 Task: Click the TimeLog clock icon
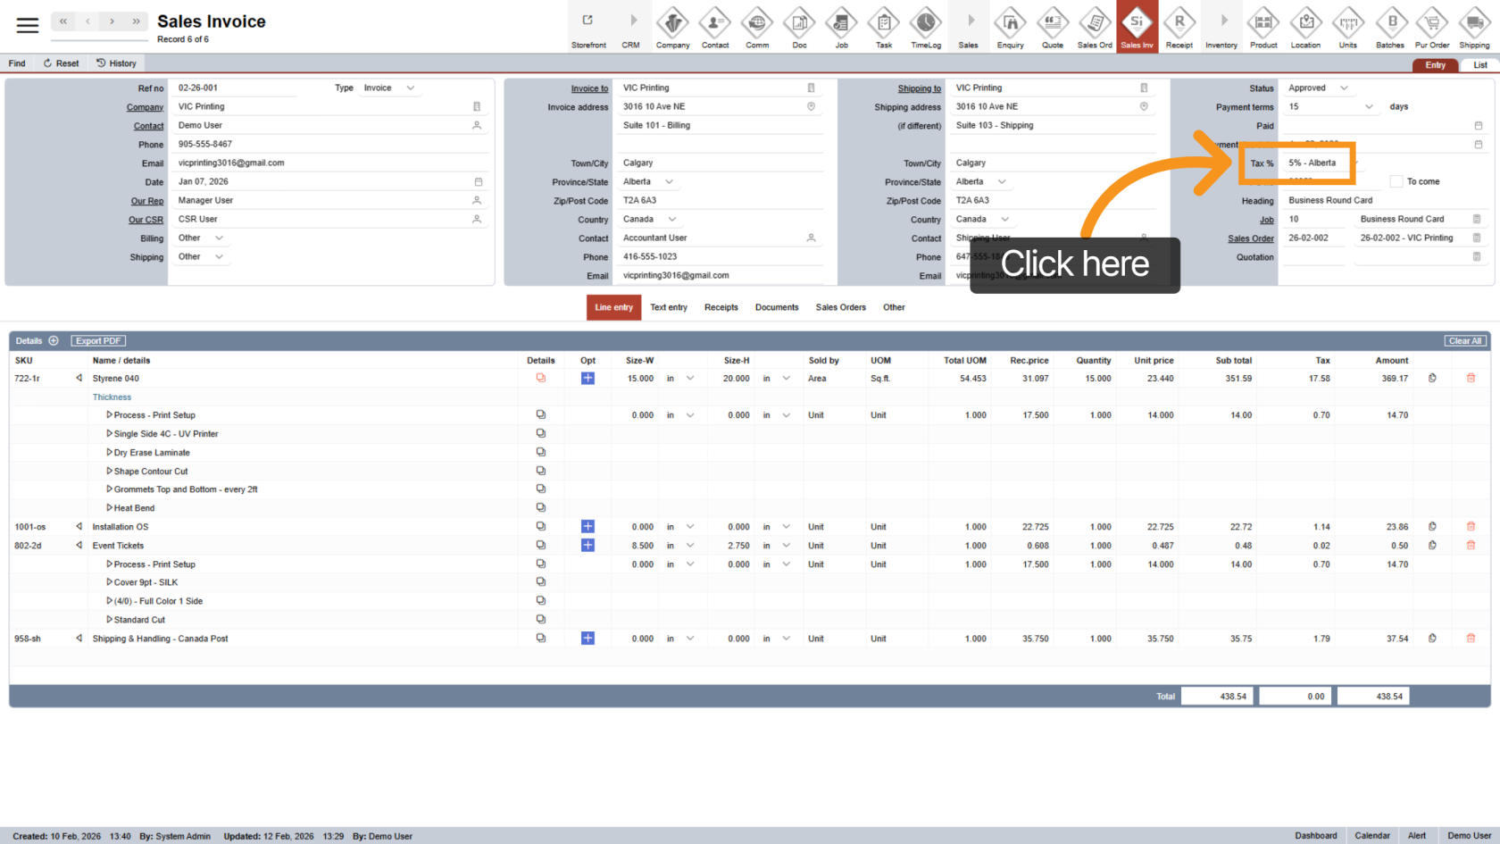pyautogui.click(x=926, y=27)
